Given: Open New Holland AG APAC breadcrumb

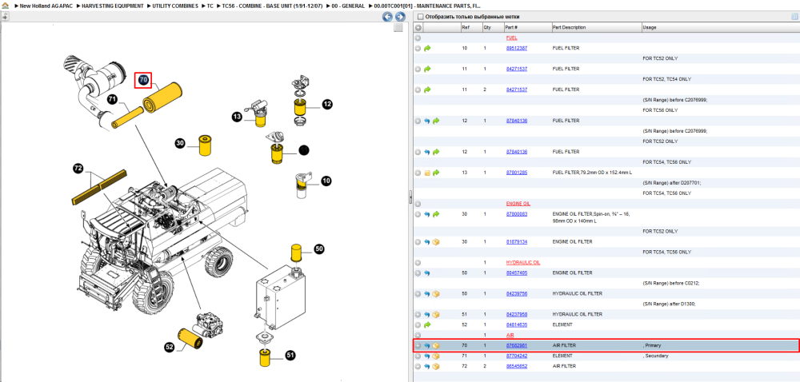Looking at the screenshot, I should pos(47,6).
